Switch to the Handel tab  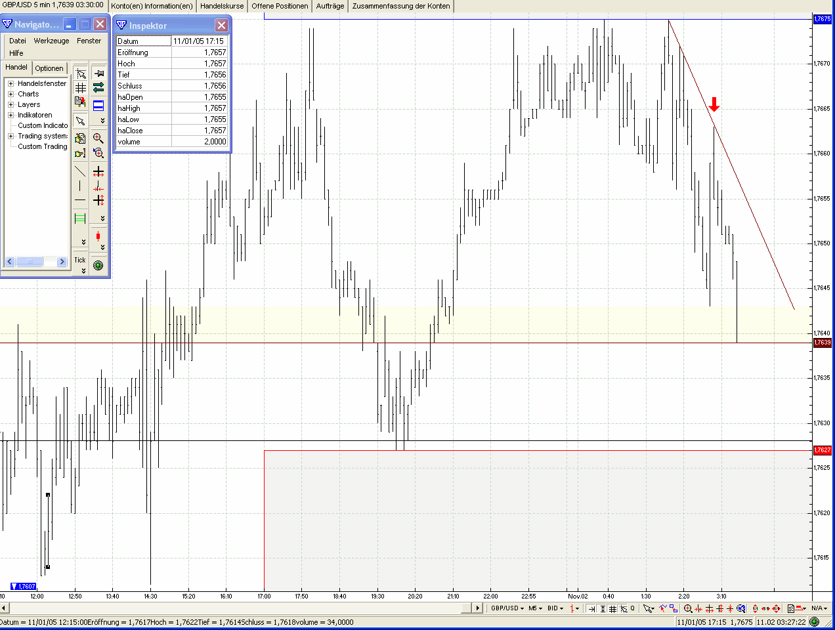point(16,67)
